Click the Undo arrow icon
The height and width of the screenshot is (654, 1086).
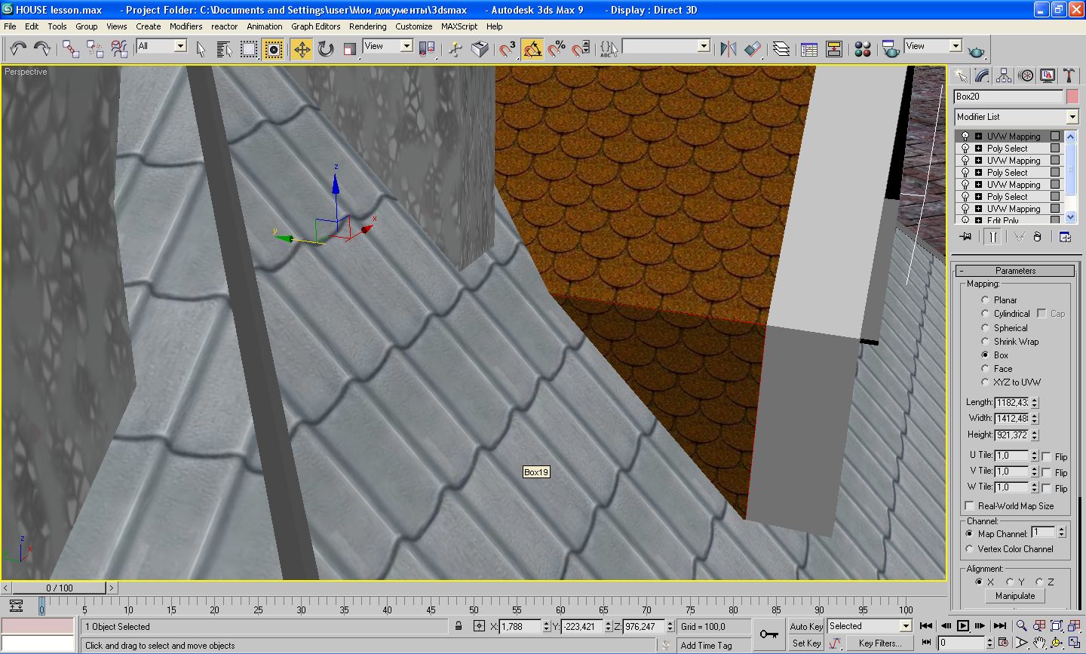click(x=18, y=49)
